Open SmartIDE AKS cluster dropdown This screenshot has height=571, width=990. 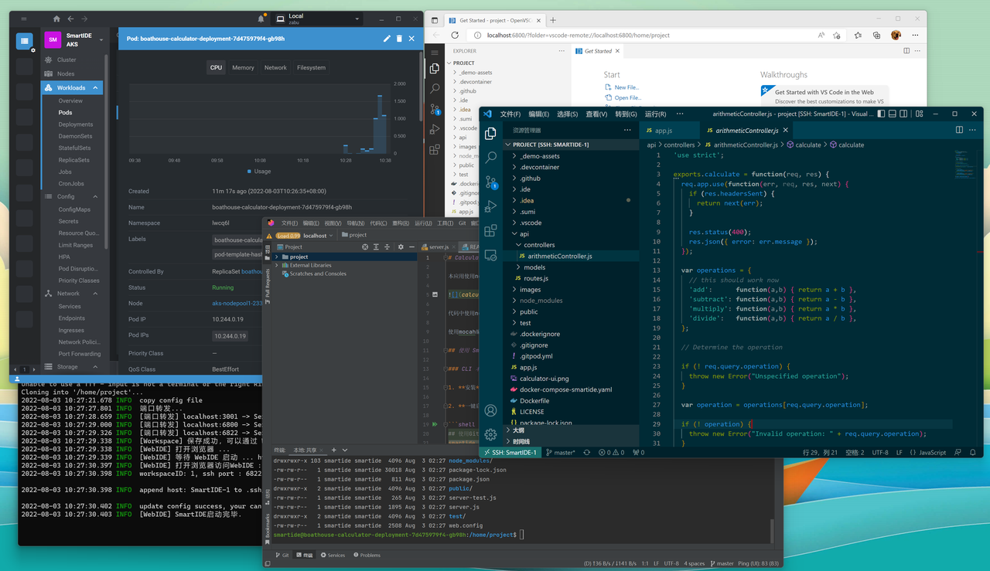point(102,40)
